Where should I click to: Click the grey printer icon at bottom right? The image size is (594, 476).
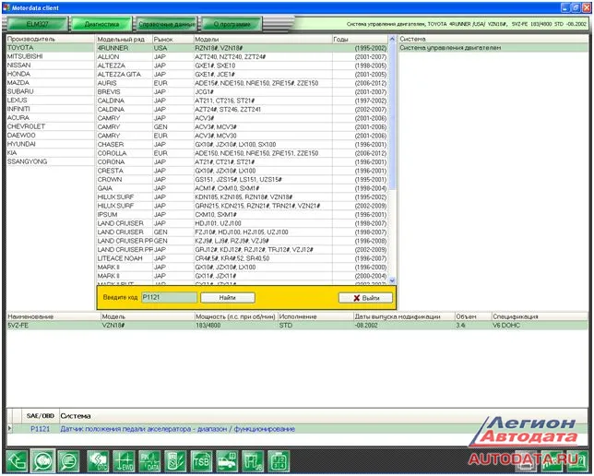tap(527, 461)
